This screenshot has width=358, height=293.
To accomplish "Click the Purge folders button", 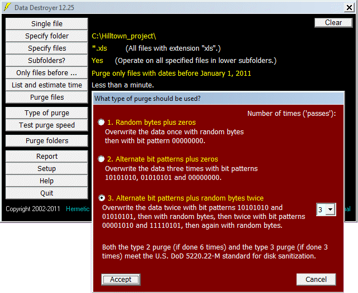I will pos(46,141).
